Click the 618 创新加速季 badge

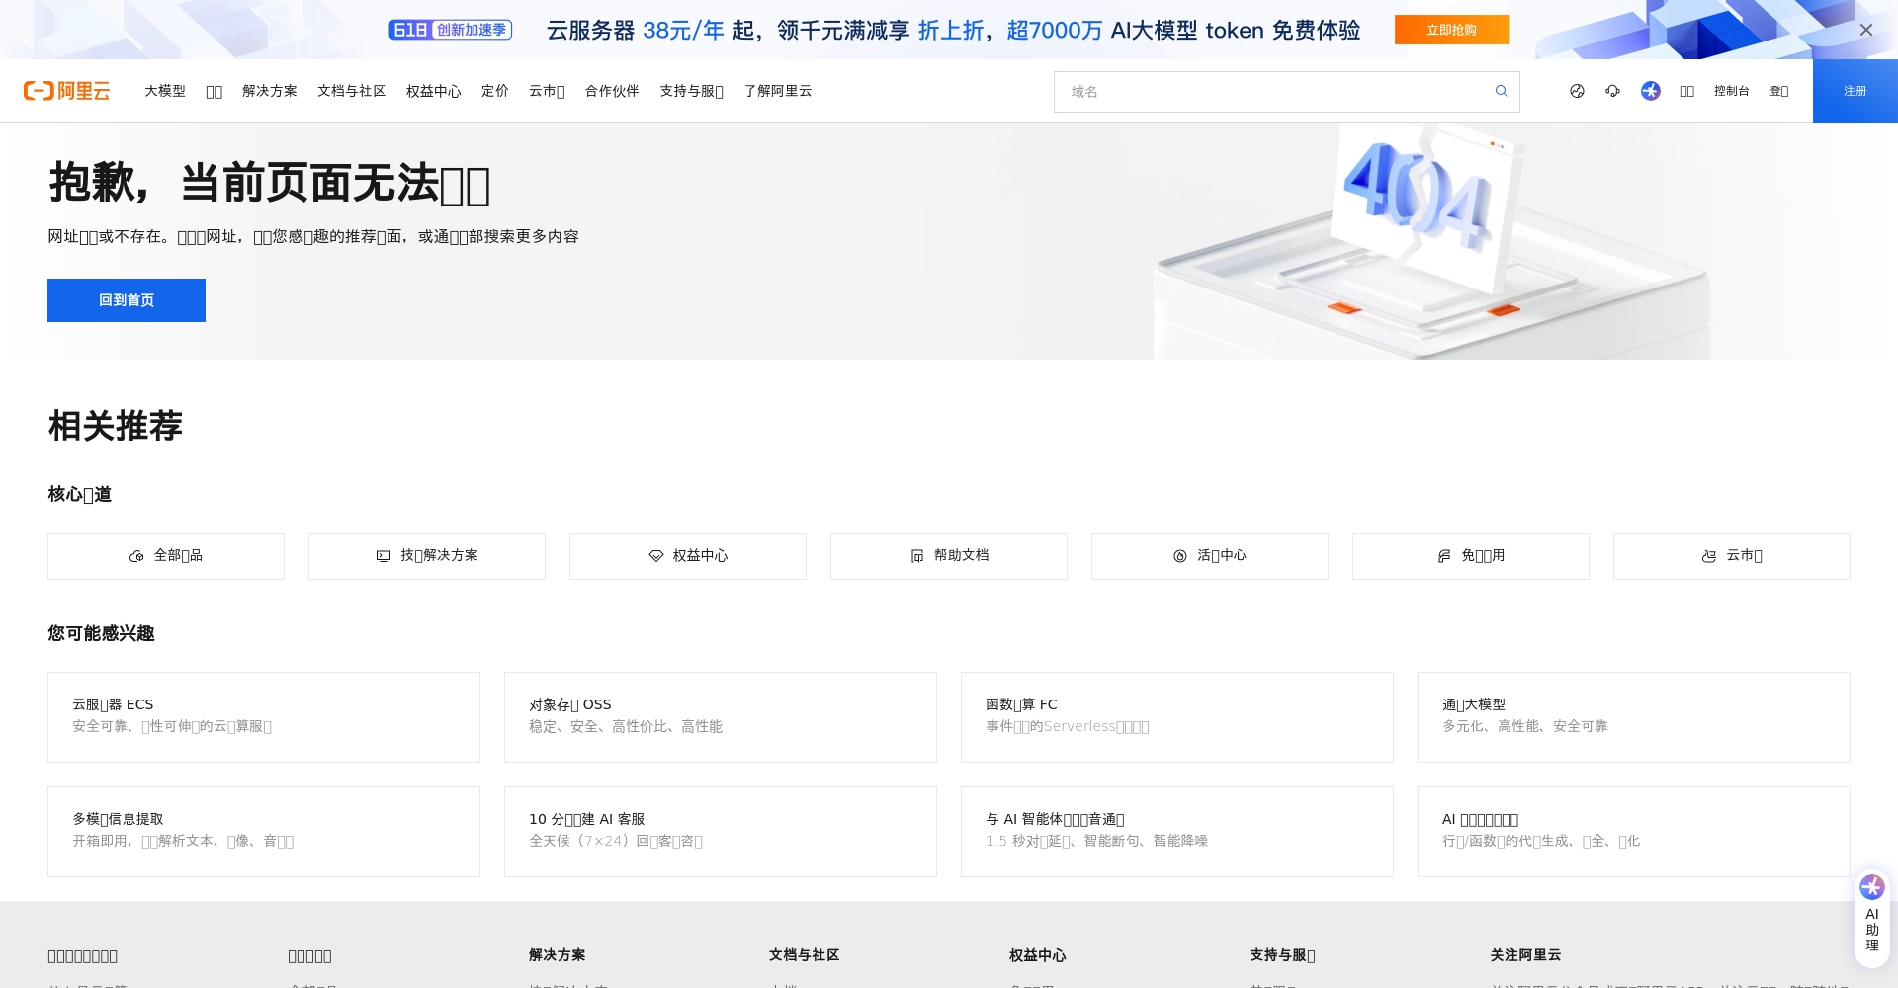[450, 30]
